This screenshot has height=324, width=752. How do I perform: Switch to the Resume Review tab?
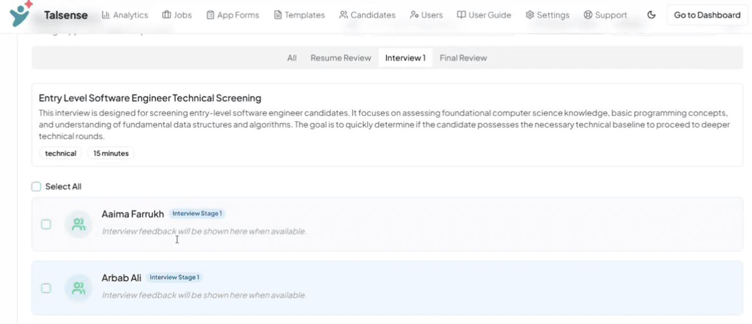(x=340, y=58)
